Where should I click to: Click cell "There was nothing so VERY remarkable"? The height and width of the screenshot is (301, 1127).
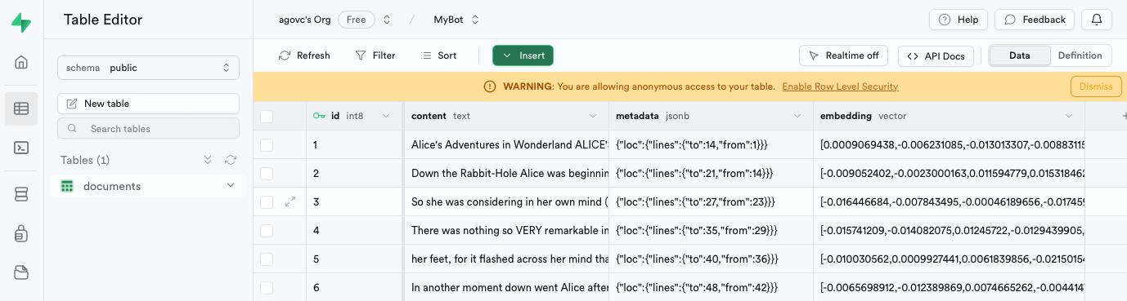(x=506, y=230)
